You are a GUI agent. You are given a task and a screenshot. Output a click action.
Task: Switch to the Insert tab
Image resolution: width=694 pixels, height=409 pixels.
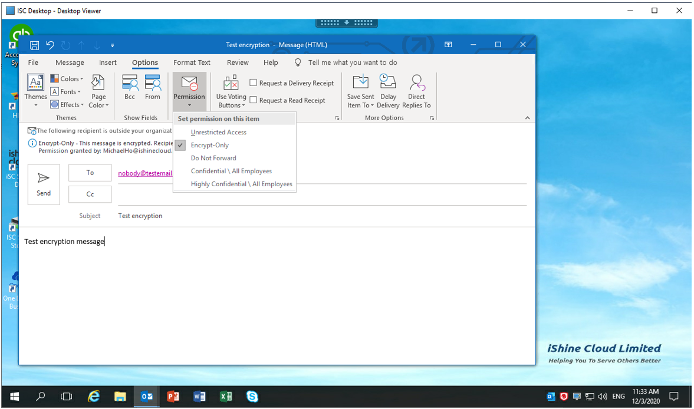107,62
